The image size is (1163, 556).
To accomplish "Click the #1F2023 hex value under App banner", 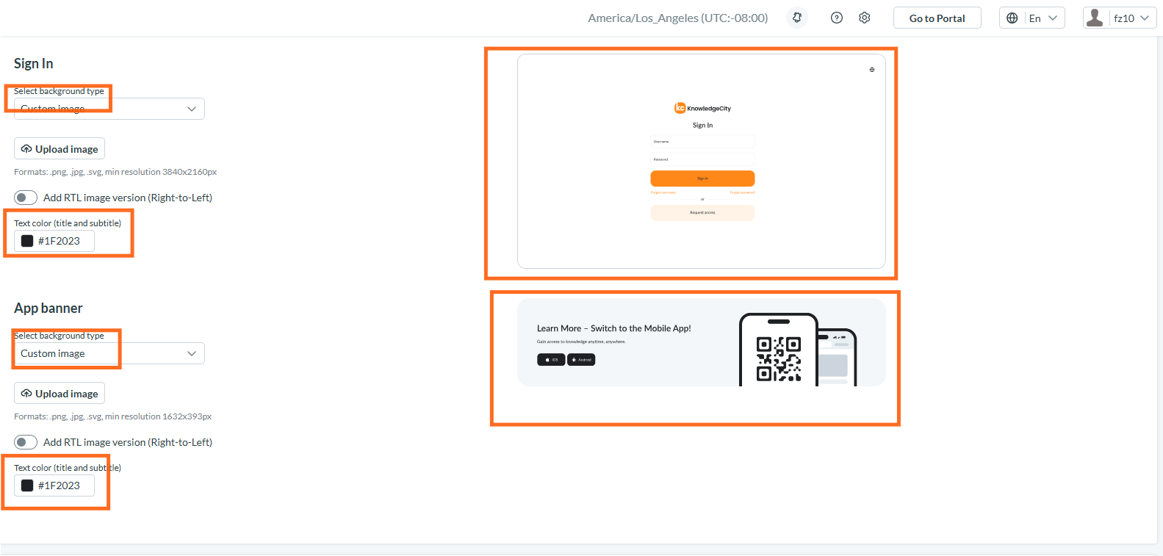I will 59,485.
